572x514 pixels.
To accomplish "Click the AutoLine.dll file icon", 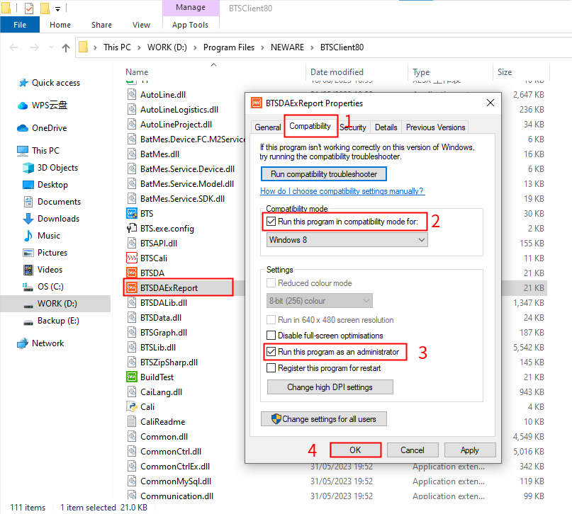I will [x=132, y=94].
